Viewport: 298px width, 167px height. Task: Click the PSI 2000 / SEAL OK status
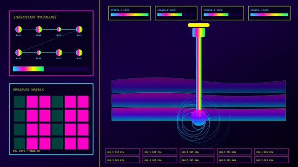(x=26, y=151)
